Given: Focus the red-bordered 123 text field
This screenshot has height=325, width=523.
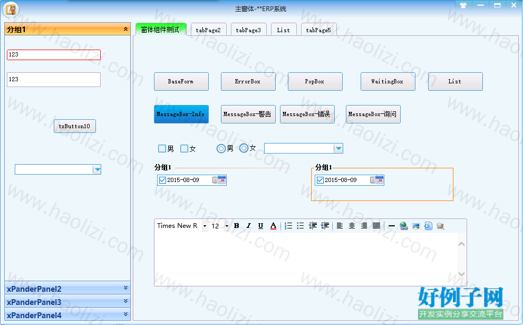Looking at the screenshot, I should coord(54,55).
